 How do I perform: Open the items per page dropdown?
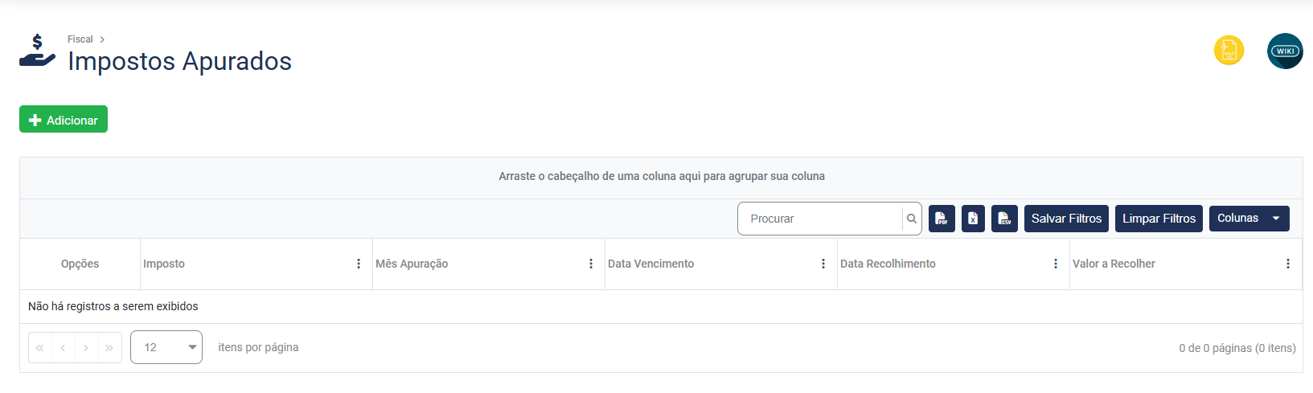tap(166, 347)
